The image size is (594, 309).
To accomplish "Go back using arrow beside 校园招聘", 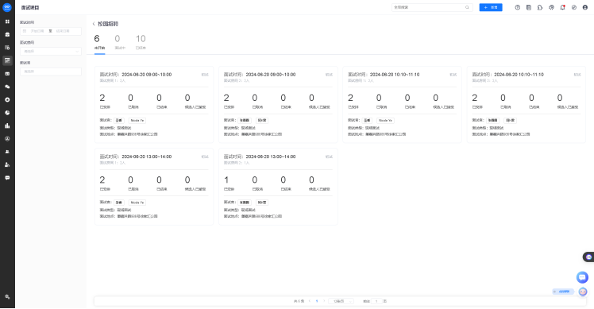I will (94, 24).
